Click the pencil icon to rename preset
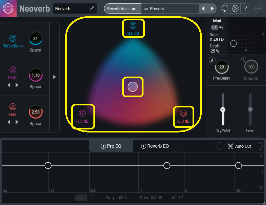 (x=92, y=8)
